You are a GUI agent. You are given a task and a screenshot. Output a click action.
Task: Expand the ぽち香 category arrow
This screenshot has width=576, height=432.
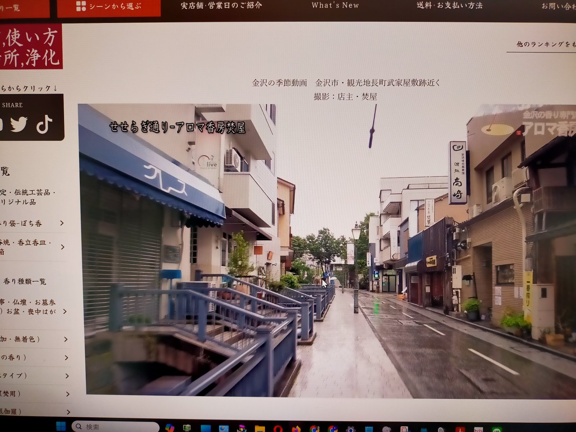click(x=62, y=223)
